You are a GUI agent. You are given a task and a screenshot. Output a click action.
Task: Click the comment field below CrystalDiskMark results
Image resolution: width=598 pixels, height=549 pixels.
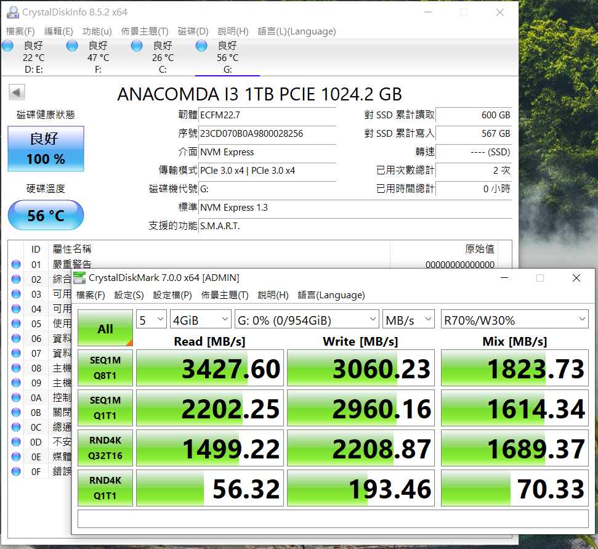pos(333,519)
